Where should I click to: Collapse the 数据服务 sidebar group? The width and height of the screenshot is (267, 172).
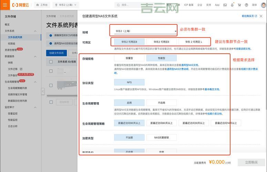click(x=35, y=56)
